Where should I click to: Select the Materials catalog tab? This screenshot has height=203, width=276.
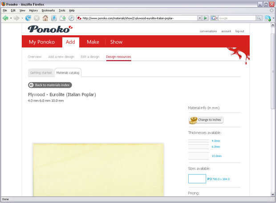coord(68,73)
